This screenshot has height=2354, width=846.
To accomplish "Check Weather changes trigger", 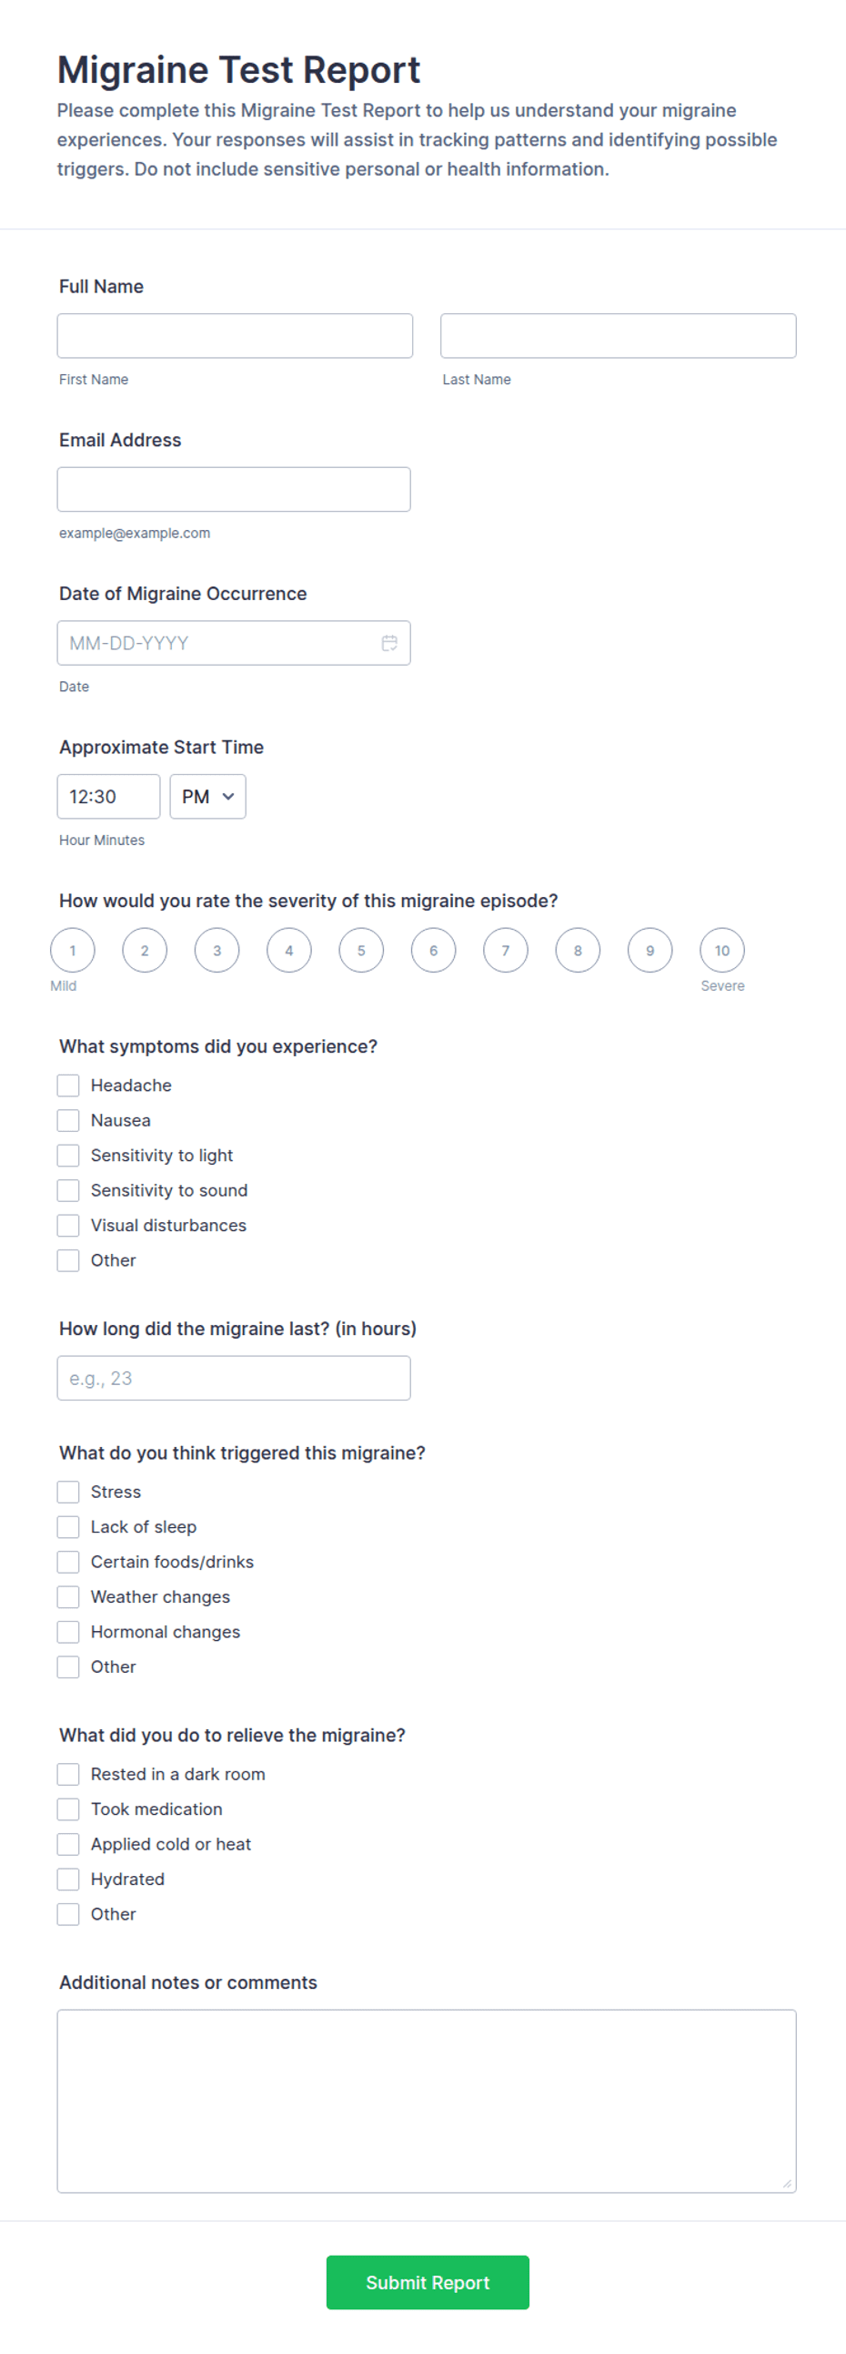I will click(68, 1597).
